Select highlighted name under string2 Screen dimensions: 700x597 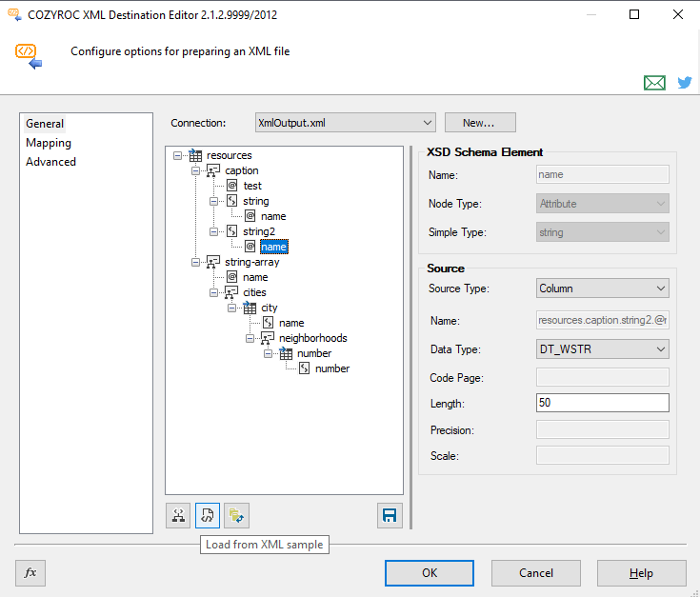point(273,247)
